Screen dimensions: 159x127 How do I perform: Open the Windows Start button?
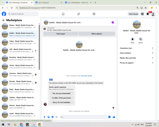[x=3, y=124]
